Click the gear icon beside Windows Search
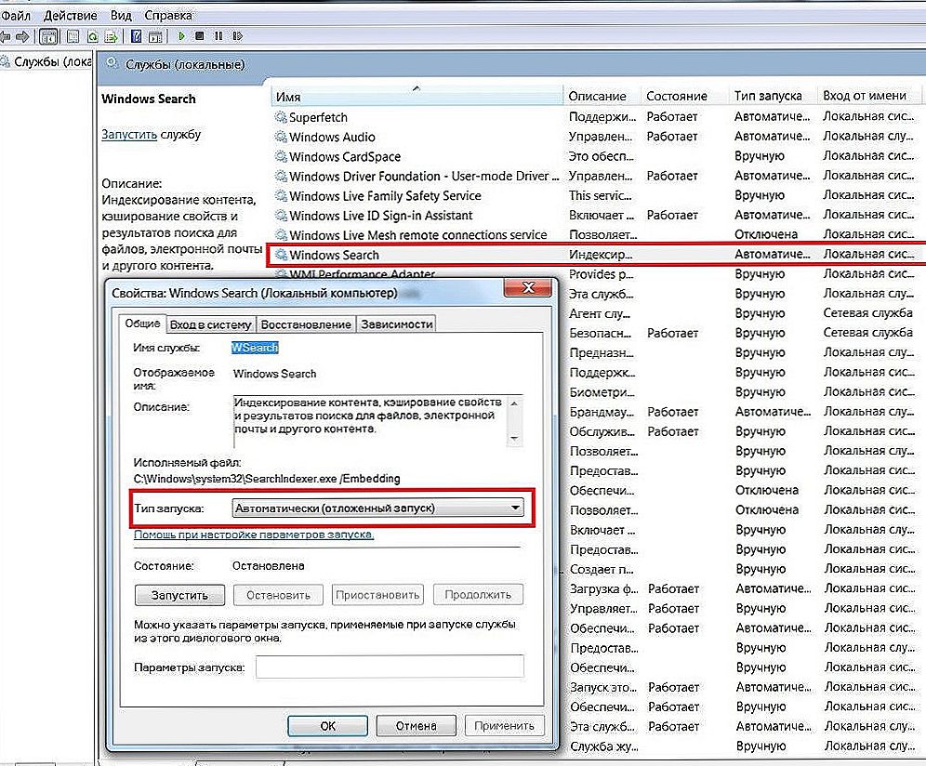 point(281,255)
